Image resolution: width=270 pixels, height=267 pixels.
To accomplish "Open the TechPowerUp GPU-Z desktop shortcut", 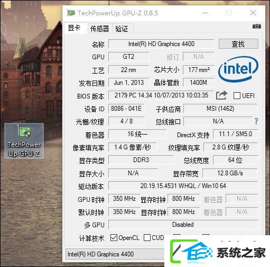I will point(24,141).
